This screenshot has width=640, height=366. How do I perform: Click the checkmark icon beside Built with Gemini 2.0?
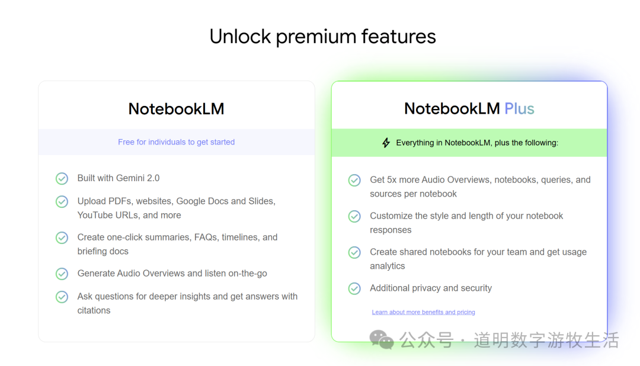(62, 178)
